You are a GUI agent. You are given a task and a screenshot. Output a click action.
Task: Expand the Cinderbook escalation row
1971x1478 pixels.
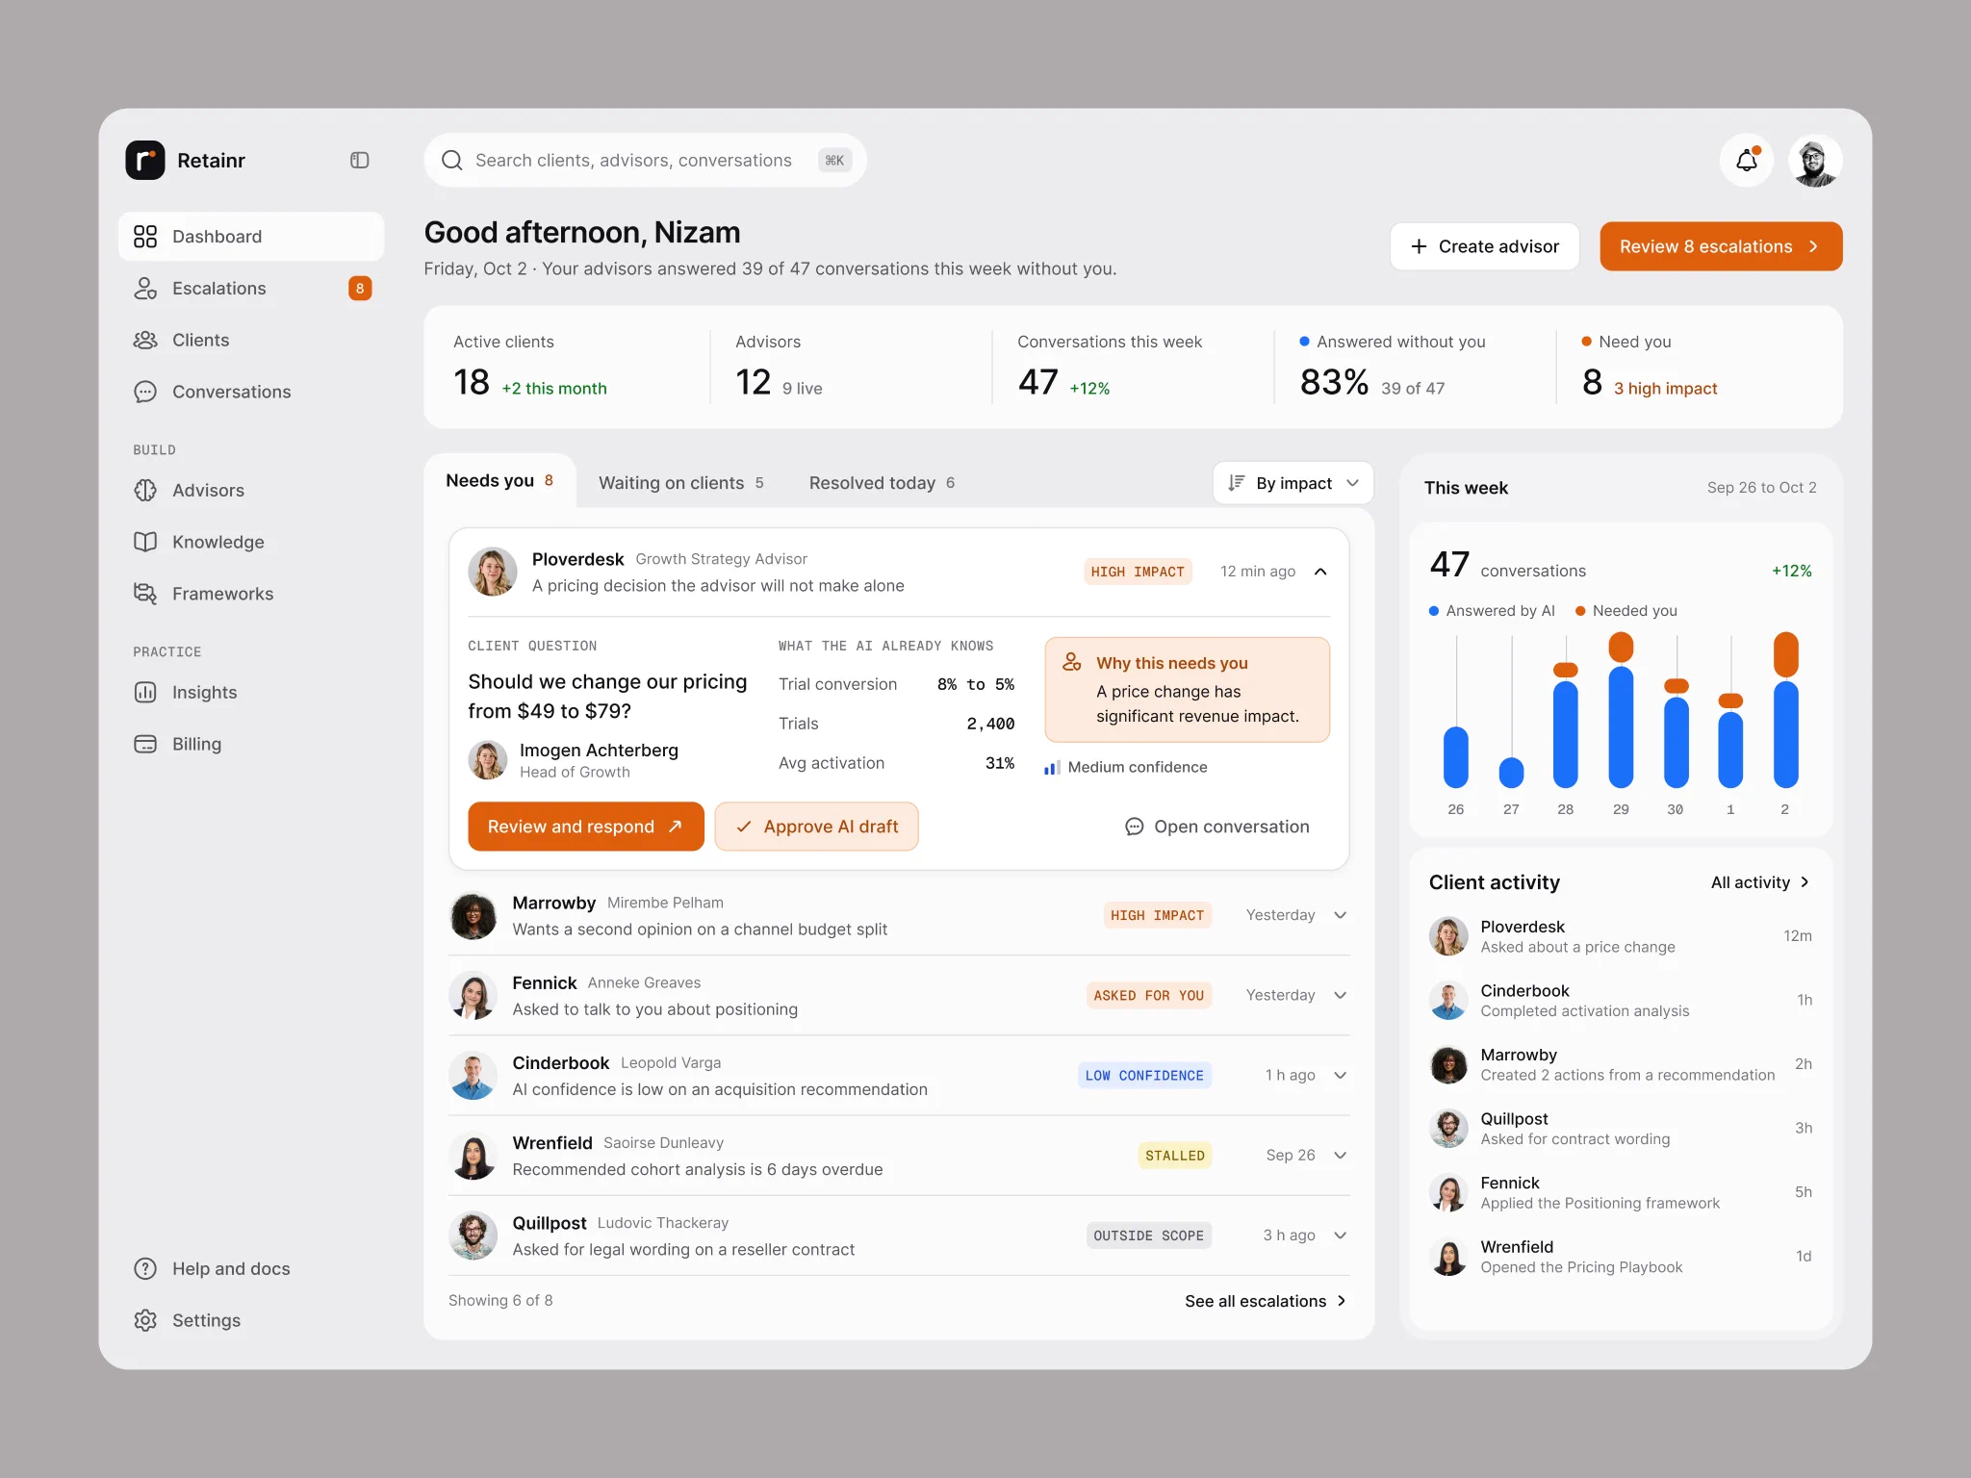coord(1341,1076)
